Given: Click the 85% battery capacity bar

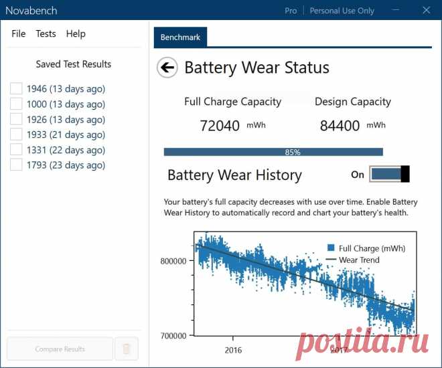Looking at the screenshot, I should pos(273,152).
